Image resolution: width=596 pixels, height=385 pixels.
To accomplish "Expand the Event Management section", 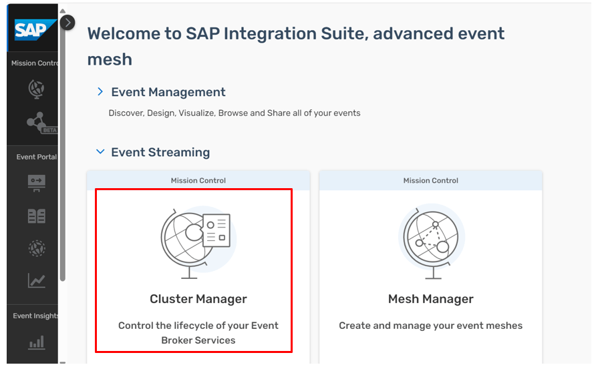I will 100,91.
